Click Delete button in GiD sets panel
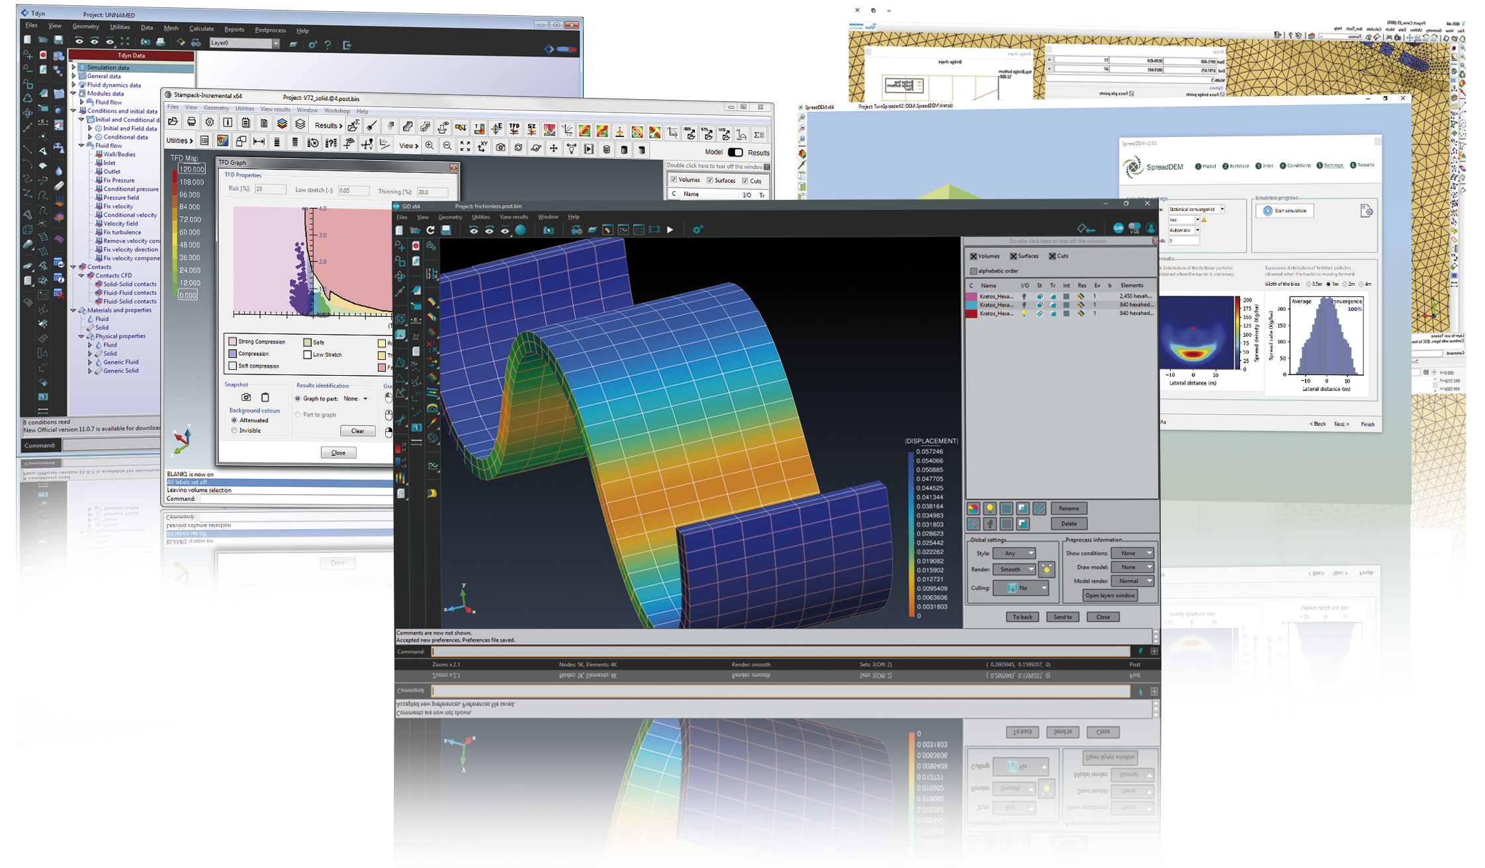 point(1069,523)
